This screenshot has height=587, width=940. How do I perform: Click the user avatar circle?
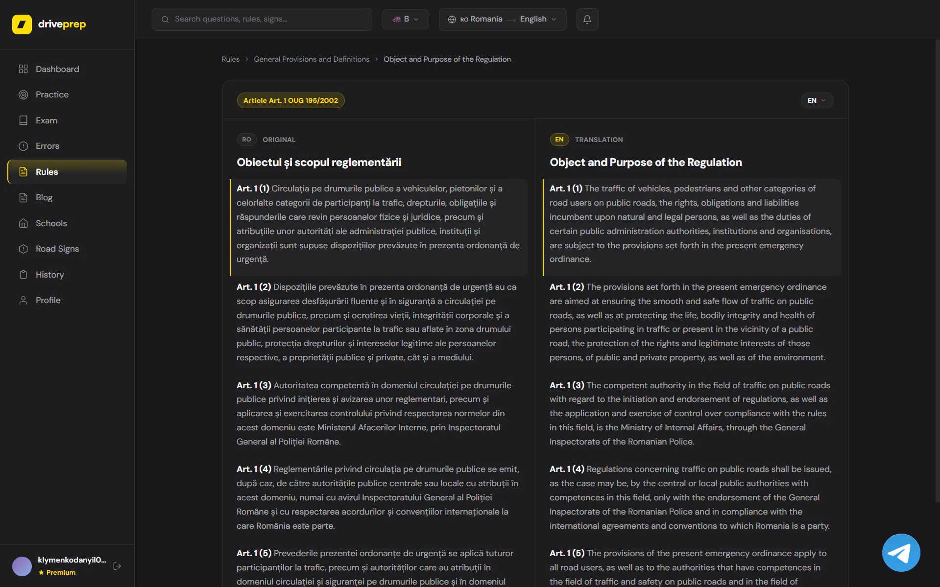click(x=22, y=566)
